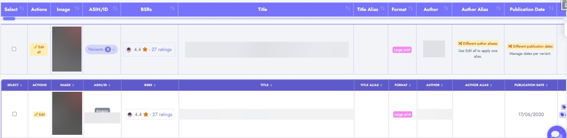Click the tag icon beside 17/06/2020
567x138 pixels.
tap(564, 107)
